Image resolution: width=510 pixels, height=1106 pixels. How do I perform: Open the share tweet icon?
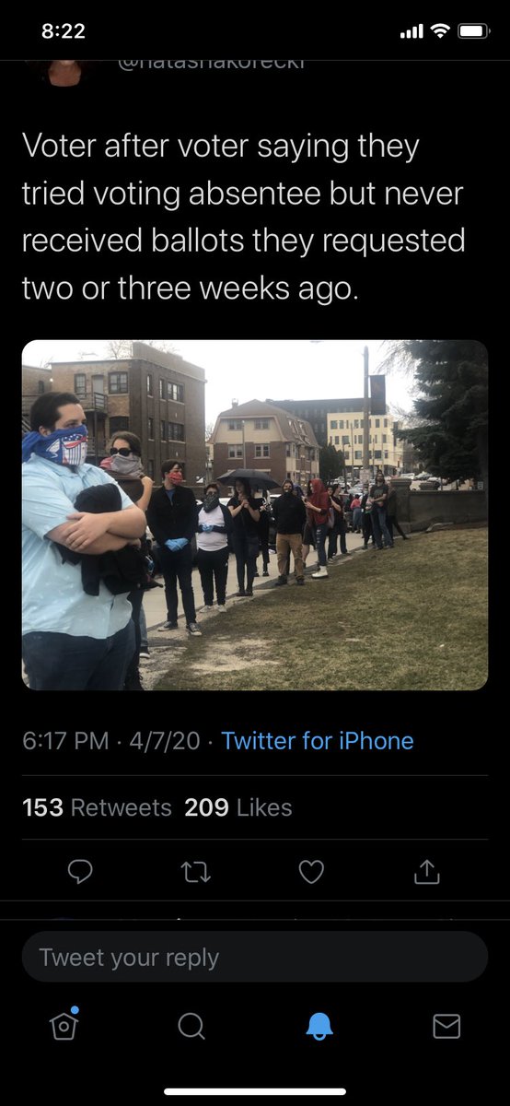click(x=426, y=871)
